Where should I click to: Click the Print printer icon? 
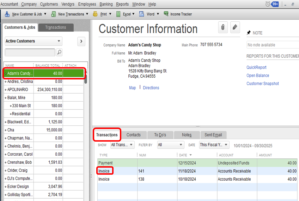[95, 14]
